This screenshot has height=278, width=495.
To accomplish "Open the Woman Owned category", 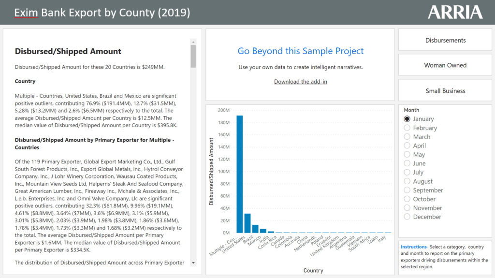I will [x=445, y=65].
